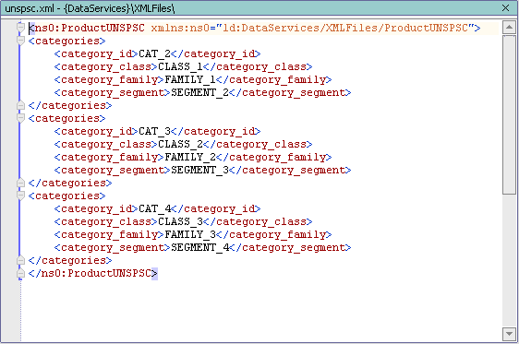
Task: Click closing category_segment tag after SEGMENT_4
Action: 290,247
